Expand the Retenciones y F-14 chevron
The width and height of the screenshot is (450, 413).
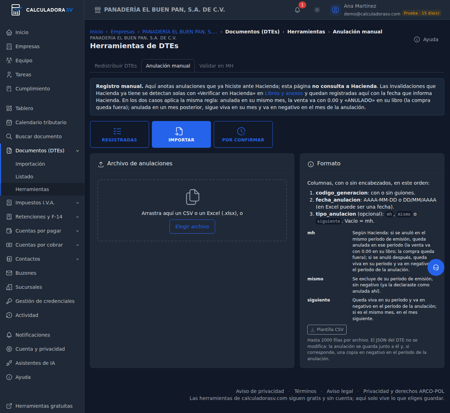click(77, 217)
